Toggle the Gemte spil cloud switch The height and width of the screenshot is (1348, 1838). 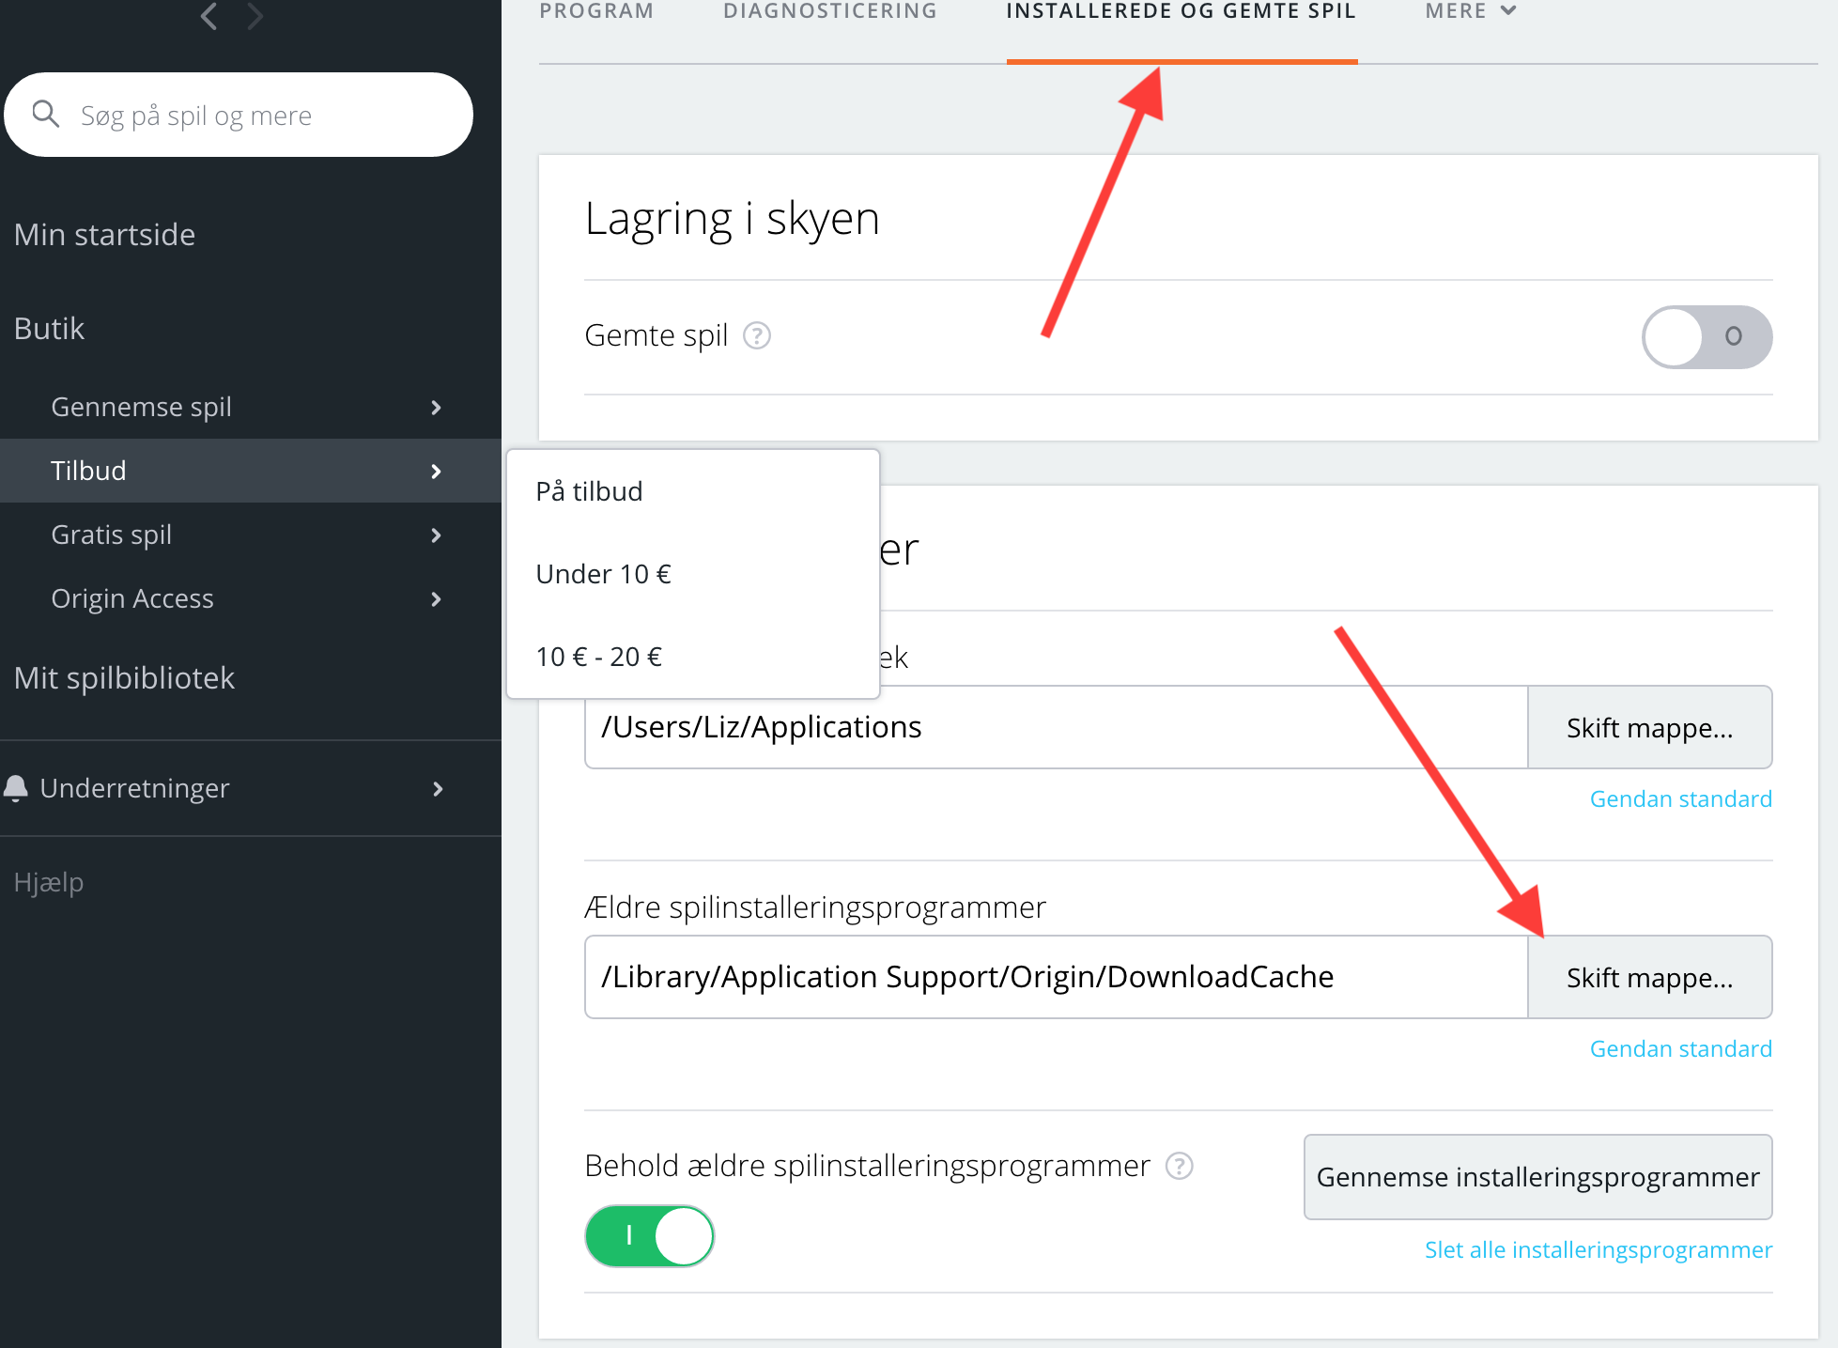[x=1707, y=336]
